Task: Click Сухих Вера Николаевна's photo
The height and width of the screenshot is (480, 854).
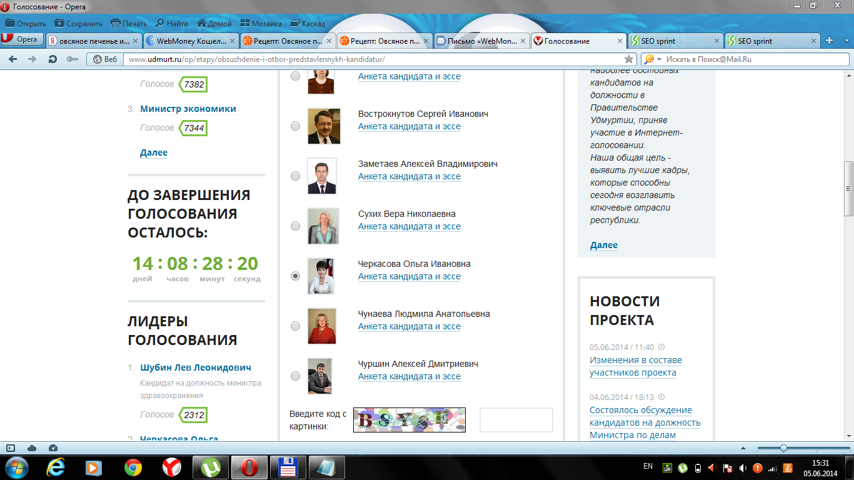Action: [x=323, y=226]
